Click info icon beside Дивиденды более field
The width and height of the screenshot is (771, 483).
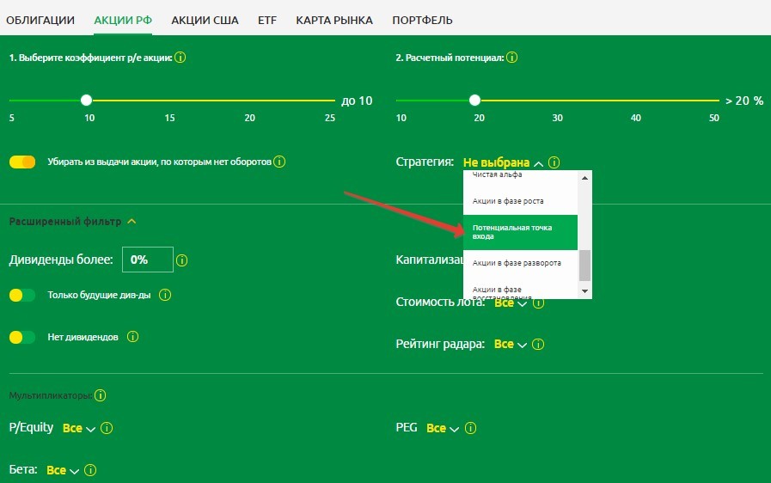click(182, 260)
